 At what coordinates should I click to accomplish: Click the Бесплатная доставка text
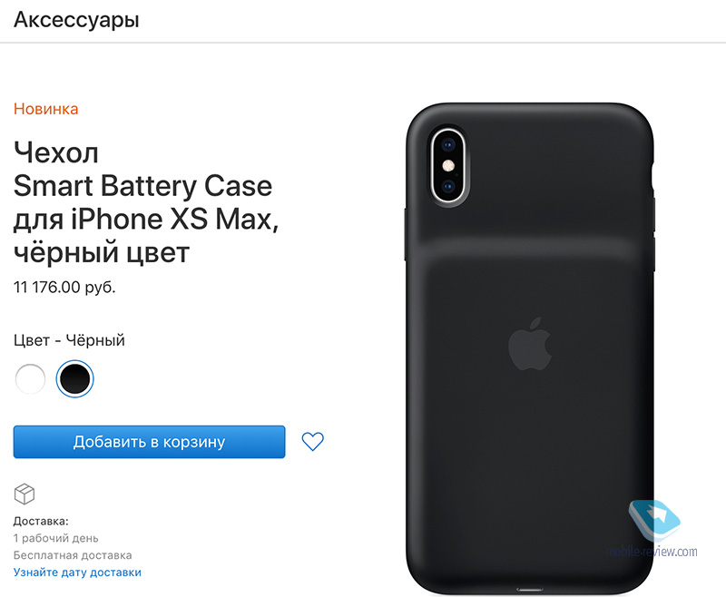pos(73,555)
